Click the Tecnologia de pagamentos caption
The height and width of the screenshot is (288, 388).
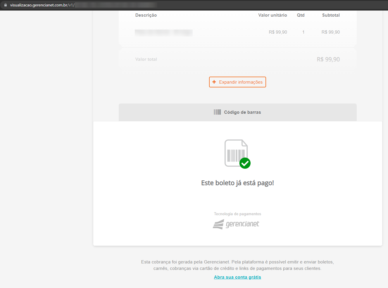click(237, 214)
